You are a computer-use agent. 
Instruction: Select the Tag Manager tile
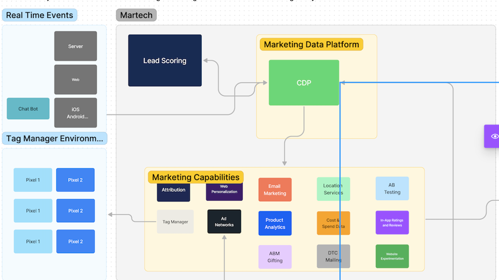click(x=175, y=222)
